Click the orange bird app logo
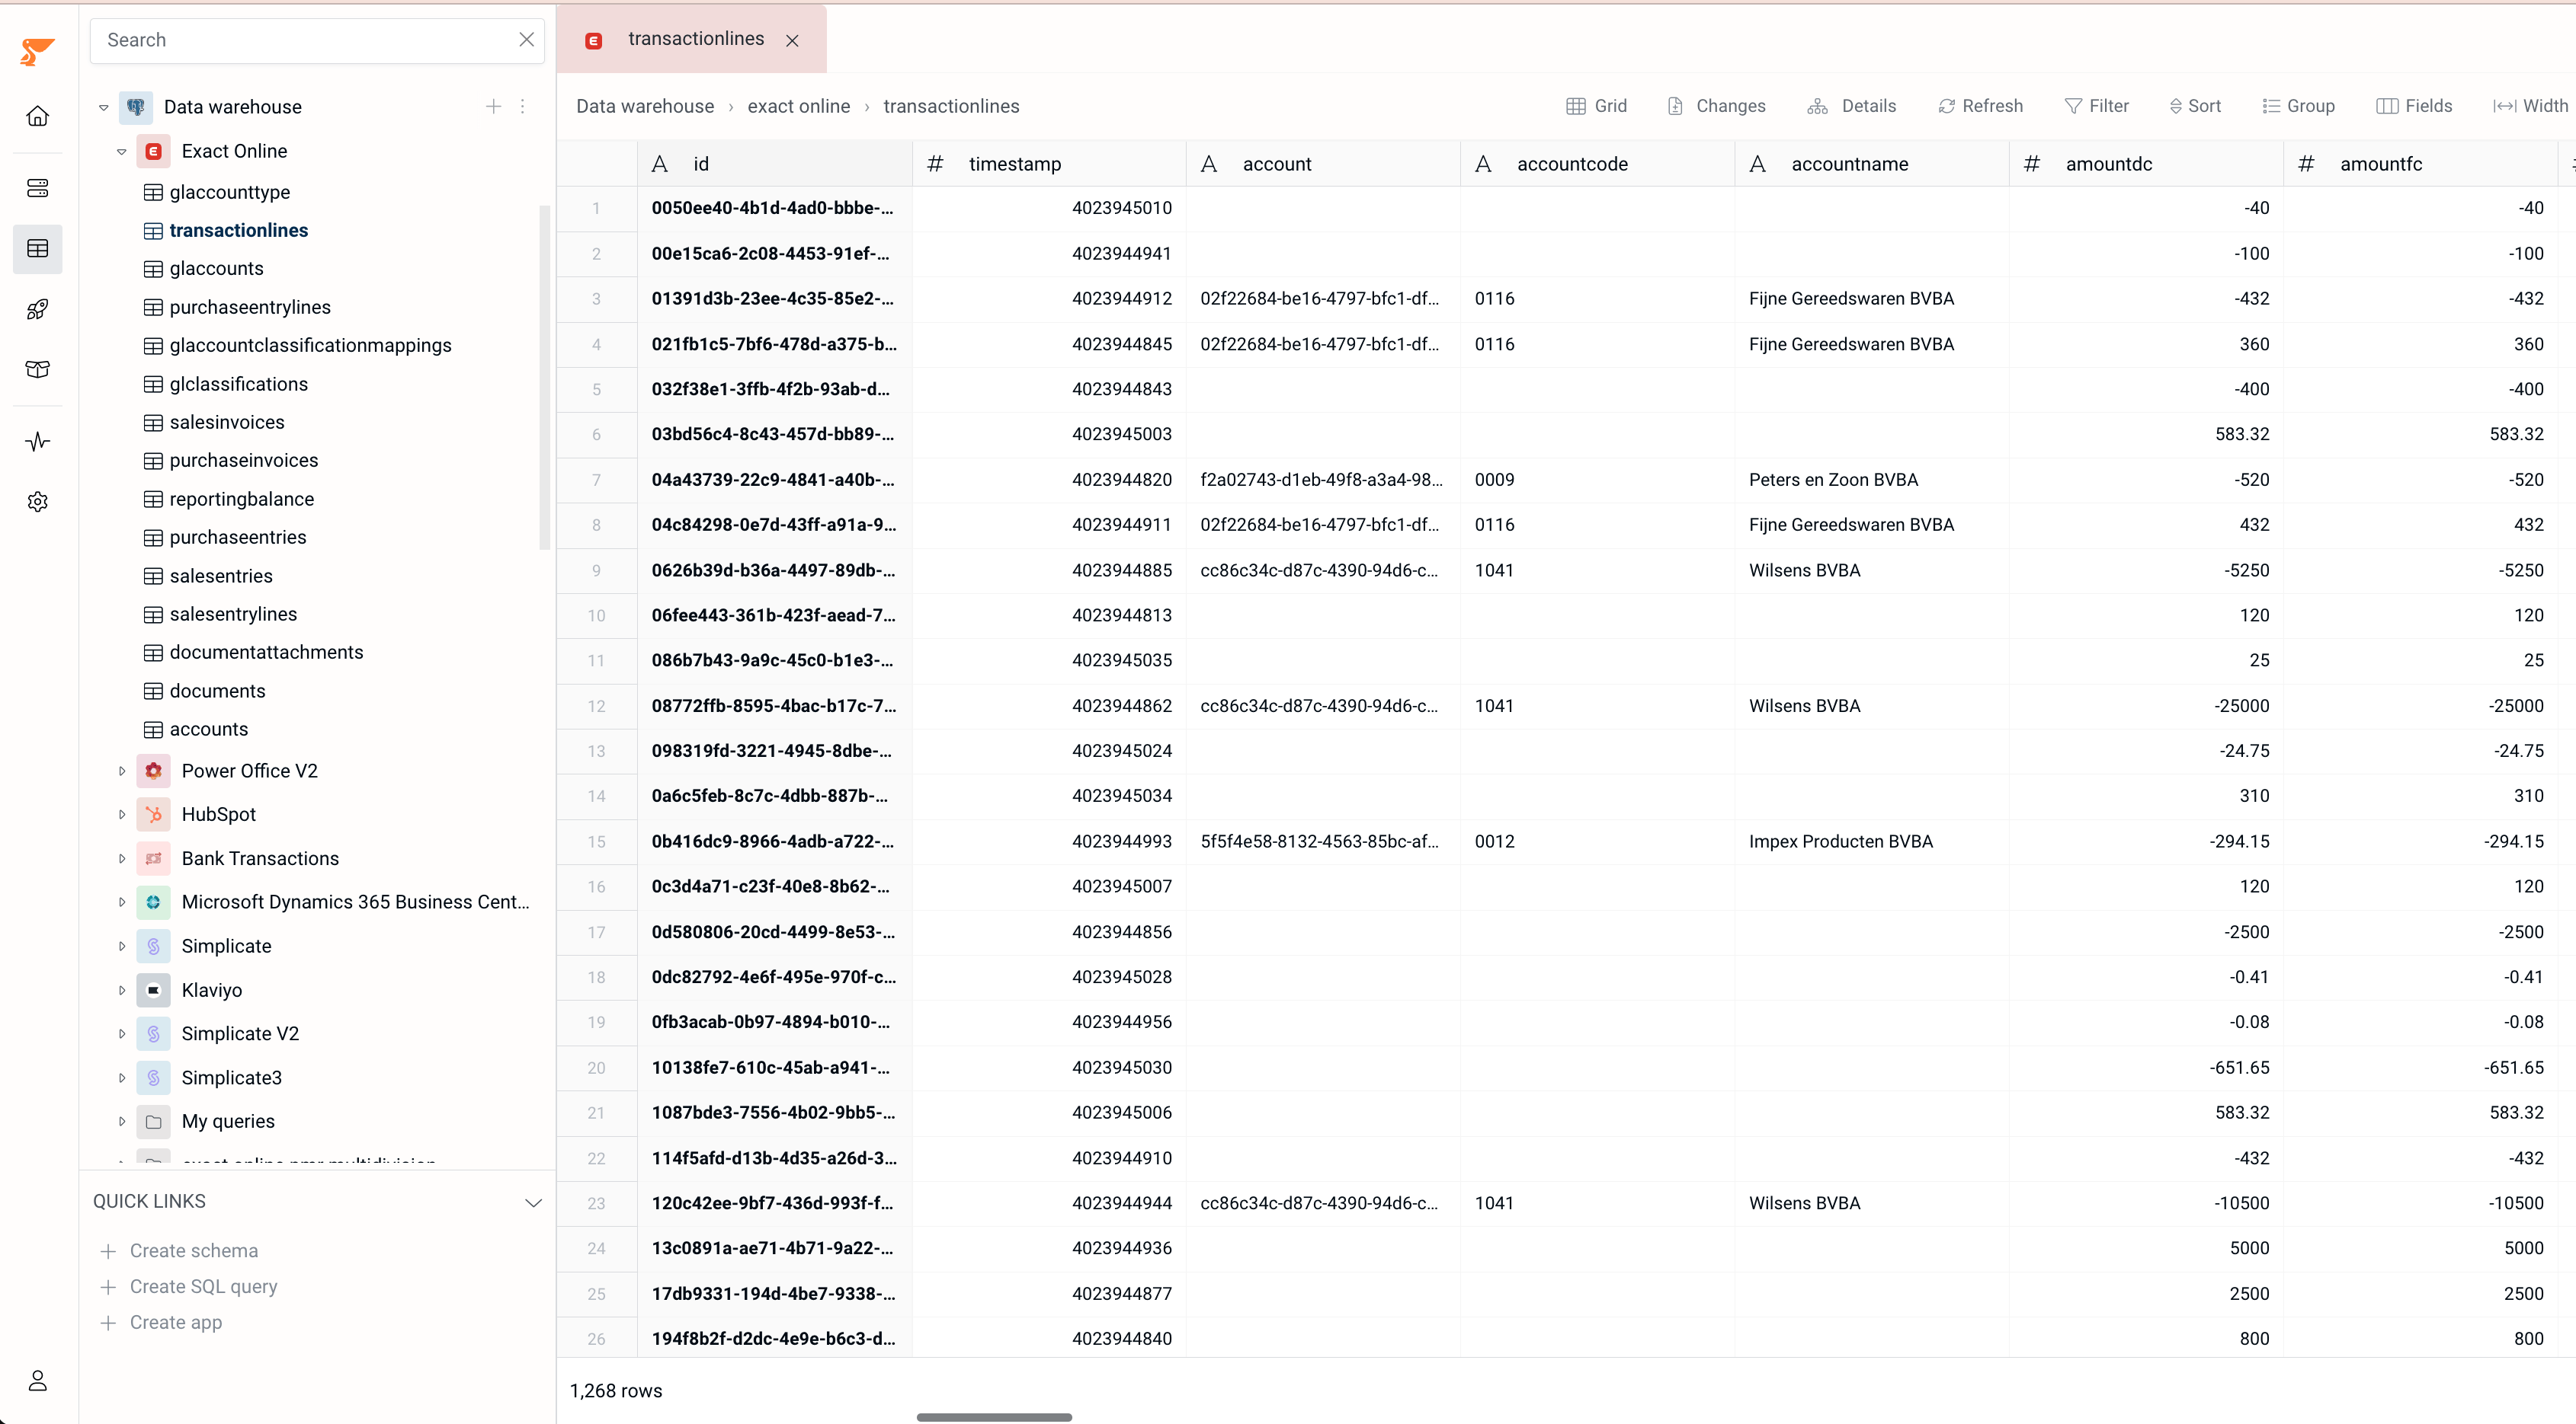Image resolution: width=2576 pixels, height=1424 pixels. point(37,52)
